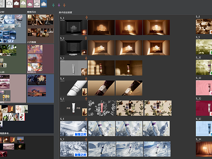Select the S_6 ice reference with blue caption
The height and width of the screenshot is (159, 212).
point(73,129)
